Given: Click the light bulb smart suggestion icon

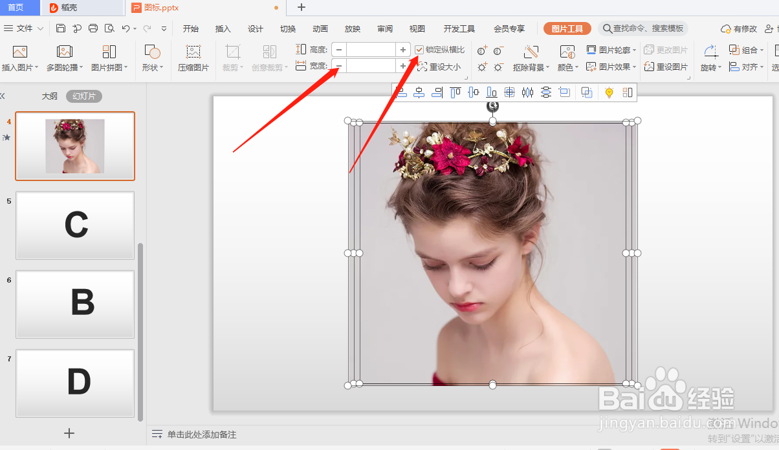Looking at the screenshot, I should [x=609, y=92].
